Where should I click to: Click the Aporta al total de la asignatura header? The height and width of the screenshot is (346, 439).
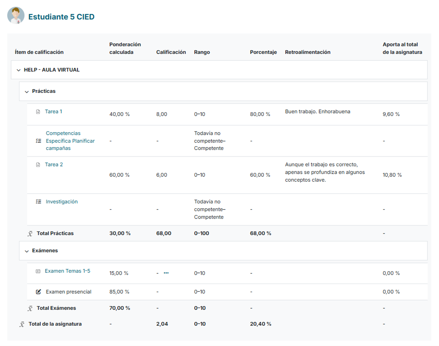tap(402, 48)
